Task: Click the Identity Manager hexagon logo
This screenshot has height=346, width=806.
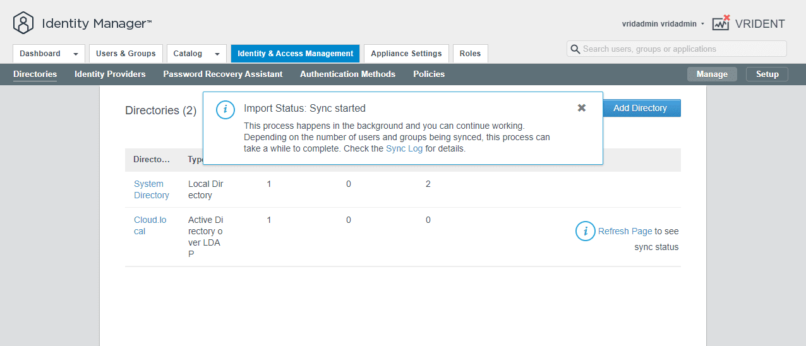Action: [x=23, y=23]
